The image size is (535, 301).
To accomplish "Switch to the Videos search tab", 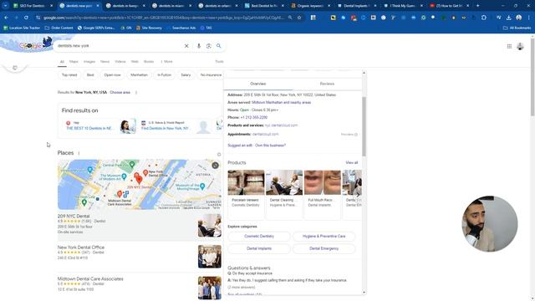I will tap(120, 62).
